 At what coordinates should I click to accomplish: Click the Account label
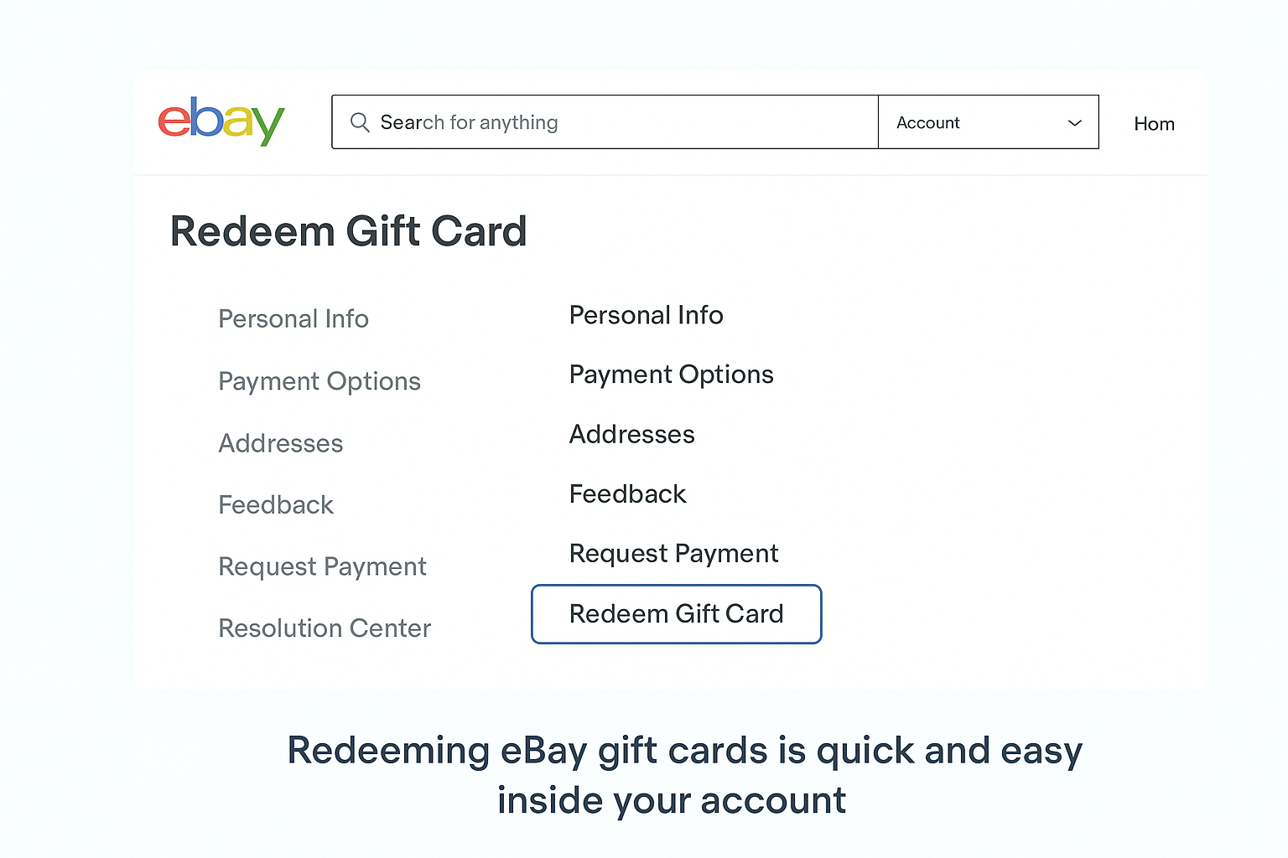coord(927,122)
